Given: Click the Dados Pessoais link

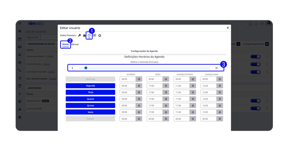Looking at the screenshot, I should tap(68, 35).
